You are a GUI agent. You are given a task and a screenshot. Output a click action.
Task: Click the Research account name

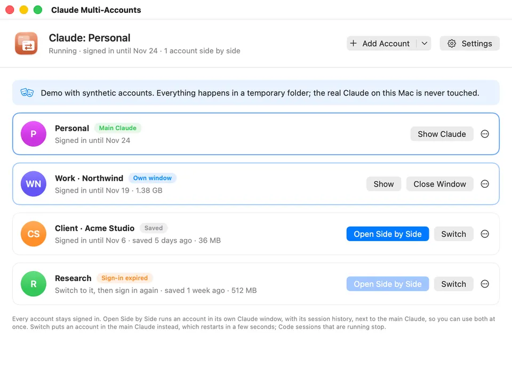[x=73, y=278]
